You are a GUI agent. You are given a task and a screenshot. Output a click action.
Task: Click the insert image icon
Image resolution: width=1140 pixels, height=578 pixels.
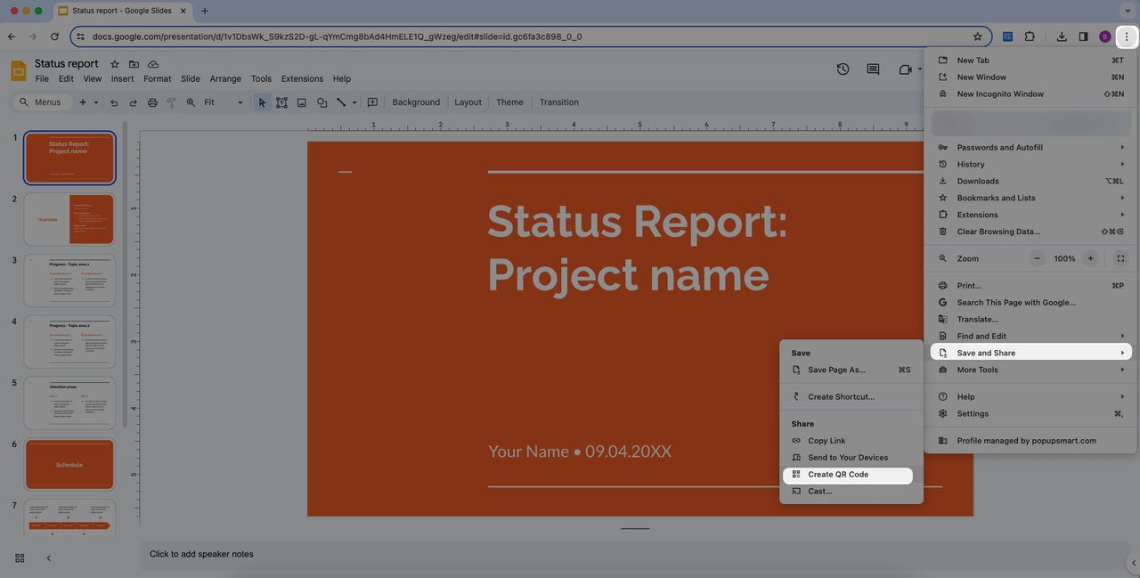tap(302, 102)
